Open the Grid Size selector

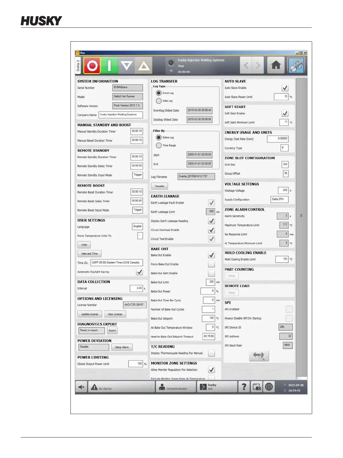285,164
